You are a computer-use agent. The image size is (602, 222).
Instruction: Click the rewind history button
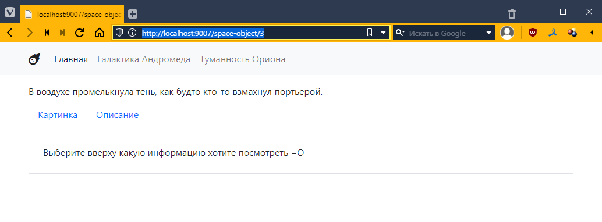pyautogui.click(x=47, y=33)
